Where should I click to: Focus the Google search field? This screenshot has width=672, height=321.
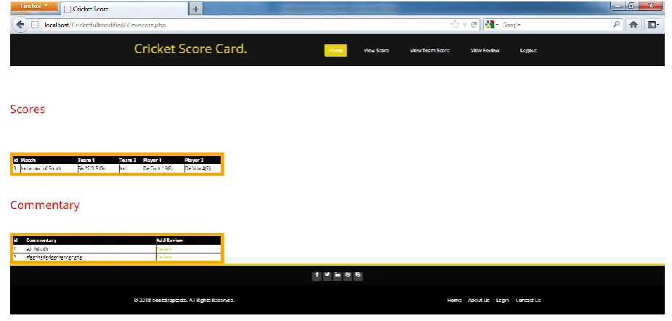coord(556,25)
